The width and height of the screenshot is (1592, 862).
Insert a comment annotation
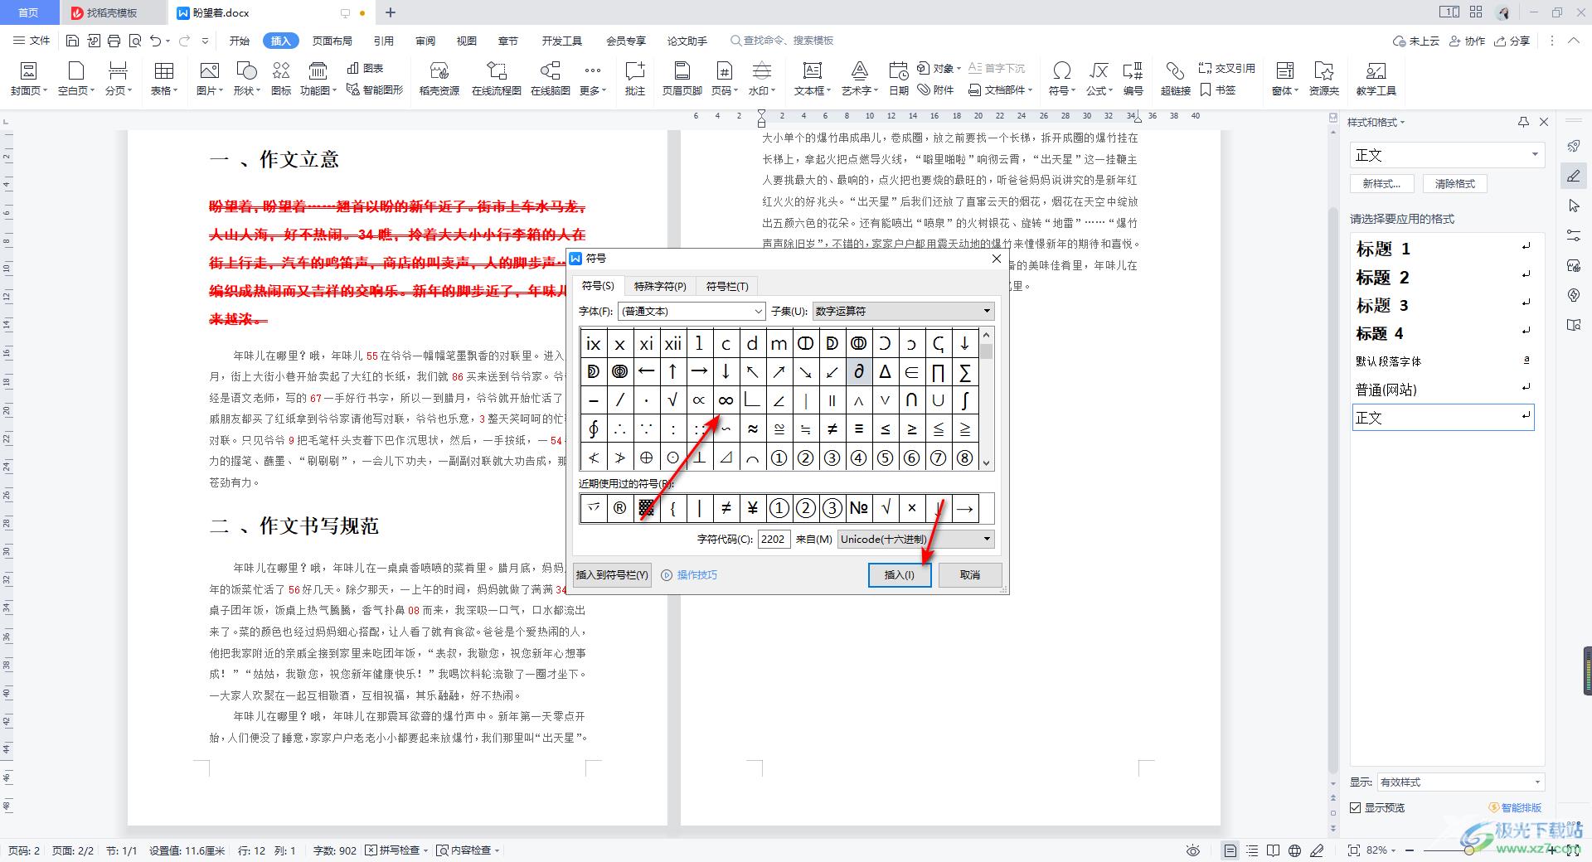[x=635, y=79]
